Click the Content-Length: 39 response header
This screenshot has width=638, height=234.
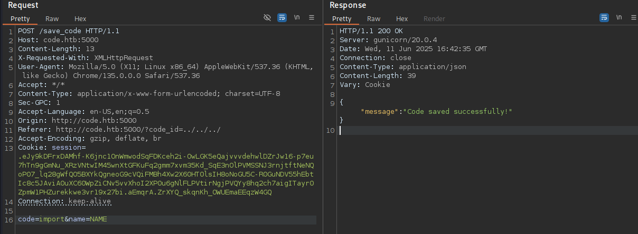[378, 75]
